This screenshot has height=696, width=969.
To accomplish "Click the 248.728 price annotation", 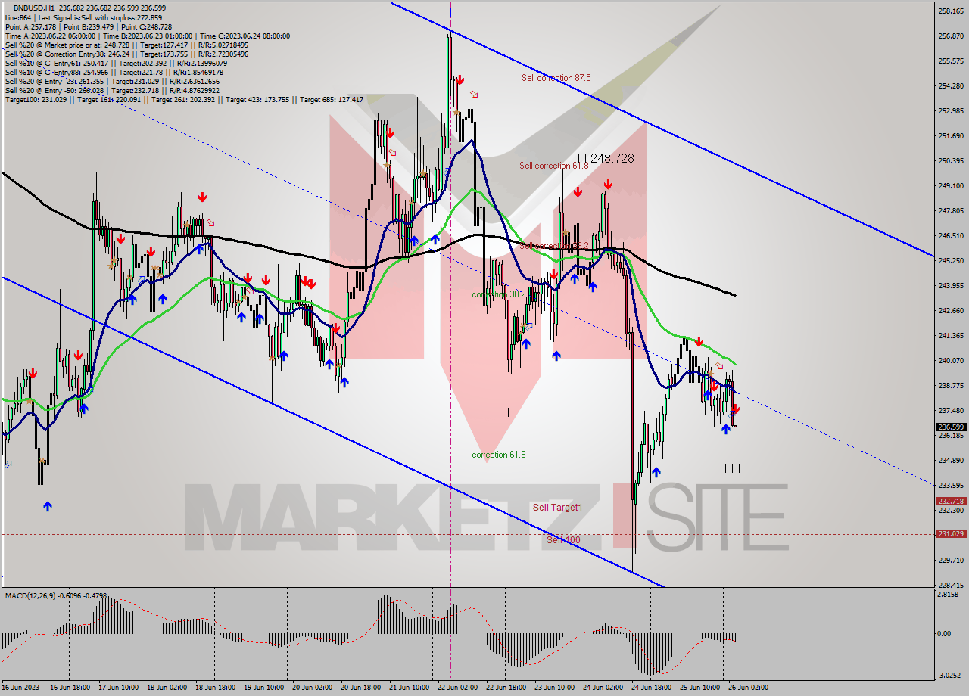I will (612, 158).
